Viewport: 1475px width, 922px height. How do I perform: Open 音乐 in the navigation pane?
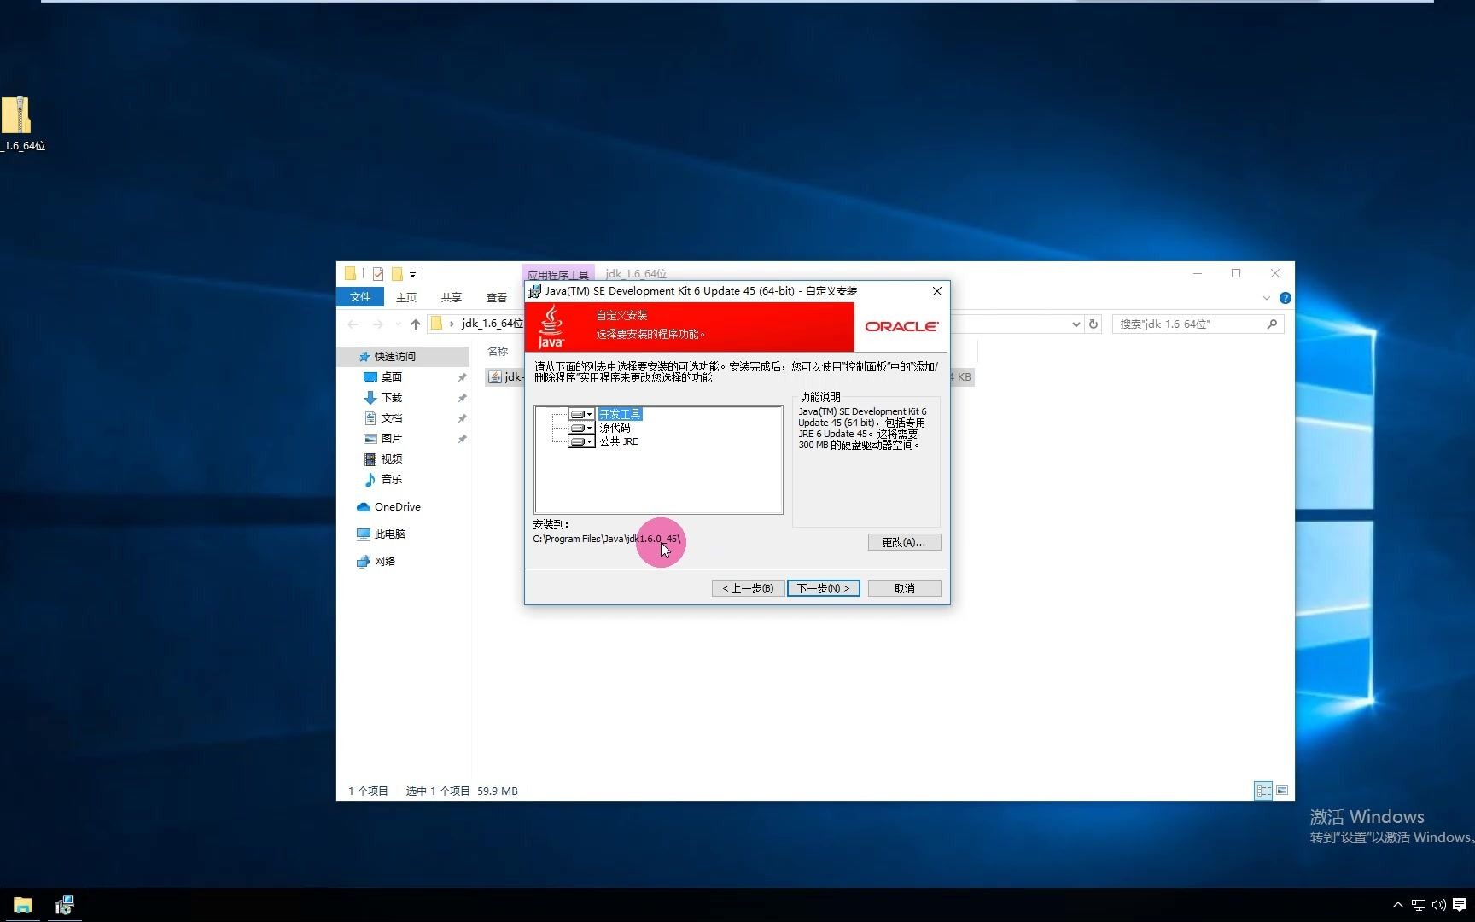point(391,479)
